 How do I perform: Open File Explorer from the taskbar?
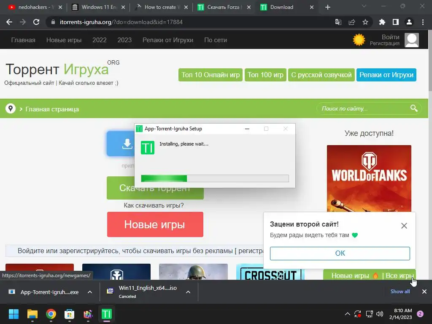tap(32, 314)
